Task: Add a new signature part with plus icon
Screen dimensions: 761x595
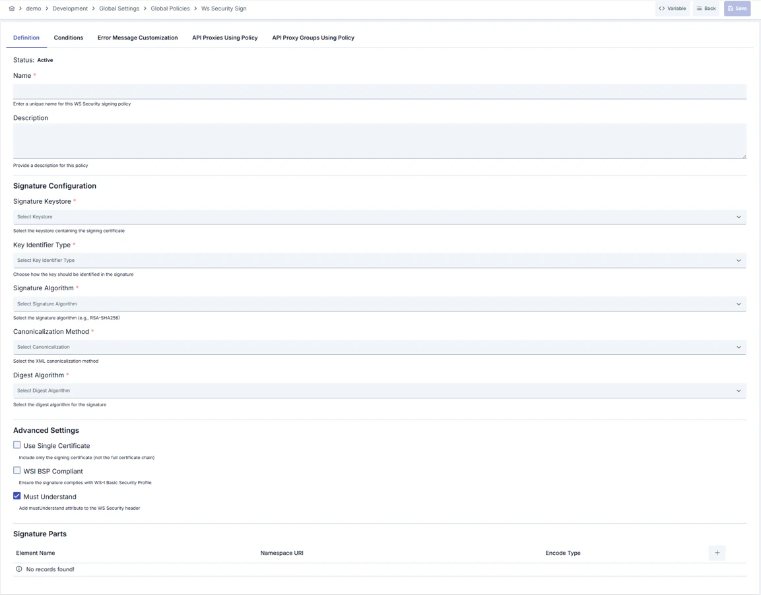Action: pyautogui.click(x=717, y=553)
